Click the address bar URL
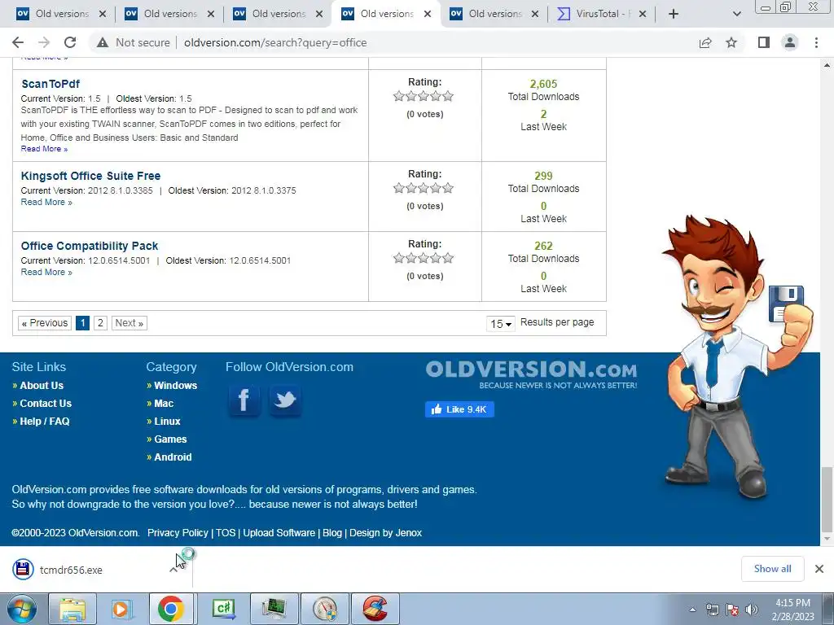This screenshot has width=834, height=625. click(275, 42)
